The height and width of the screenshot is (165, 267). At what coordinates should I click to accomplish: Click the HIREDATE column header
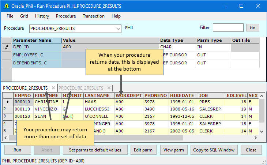point(183,95)
